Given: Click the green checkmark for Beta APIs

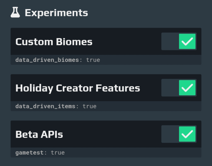Looking at the screenshot, I should point(187,134).
